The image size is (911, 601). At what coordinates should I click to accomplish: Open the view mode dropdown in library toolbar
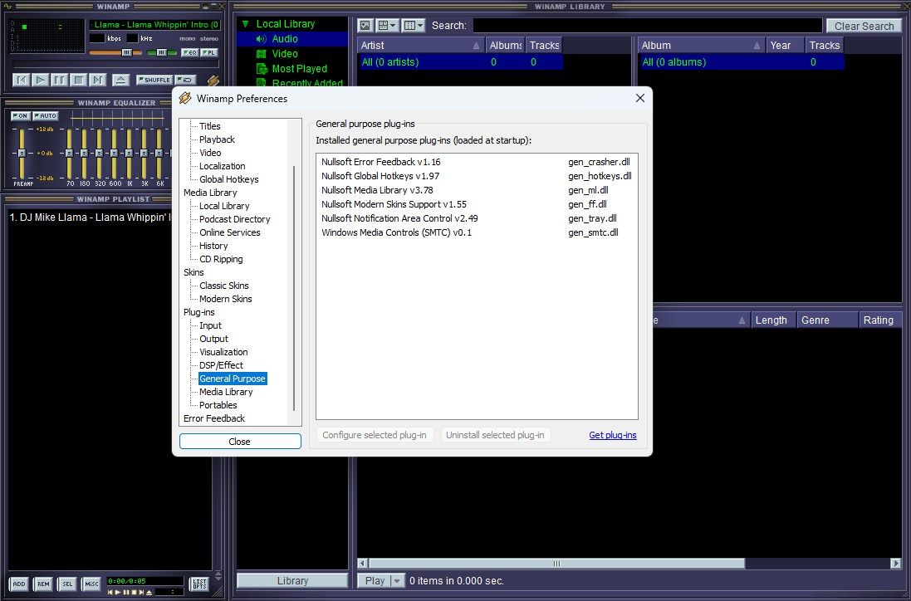(x=386, y=26)
